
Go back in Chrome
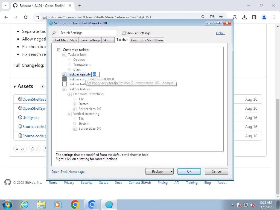tap(6, 17)
